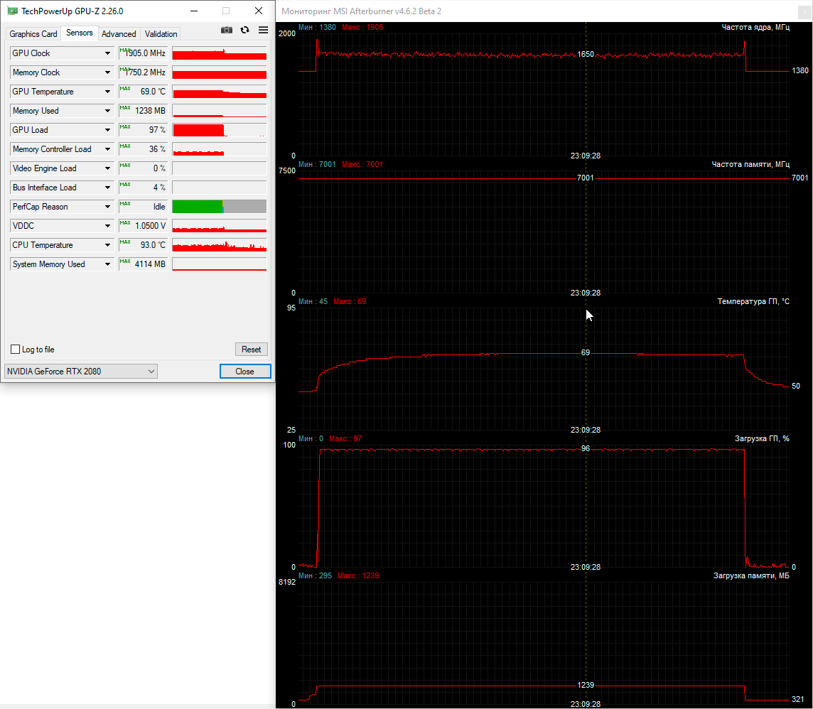The height and width of the screenshot is (709, 813).
Task: Close GPU-Z with the title bar X
Action: [259, 11]
